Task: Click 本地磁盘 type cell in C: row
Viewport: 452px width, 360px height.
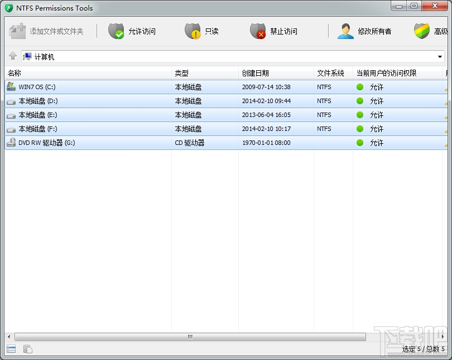Action: pos(188,87)
